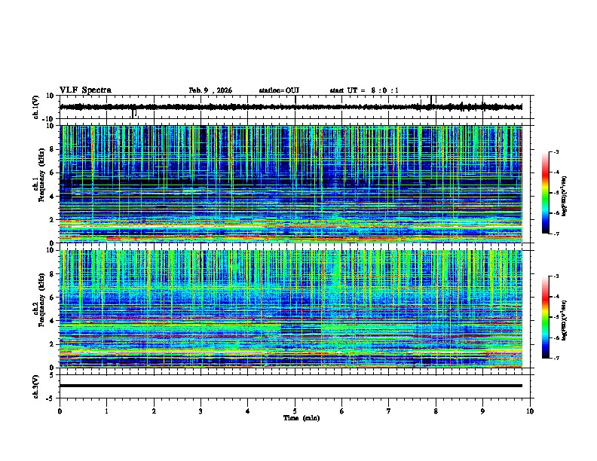Click time axis tick label '5'
This screenshot has height=461, width=597.
click(x=295, y=411)
